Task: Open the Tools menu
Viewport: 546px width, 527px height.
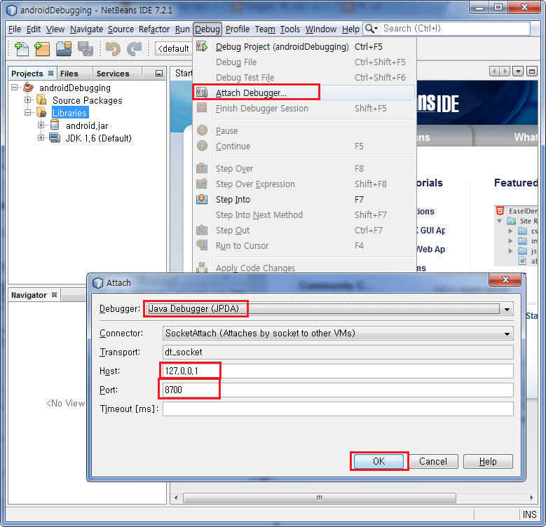Action: point(290,29)
